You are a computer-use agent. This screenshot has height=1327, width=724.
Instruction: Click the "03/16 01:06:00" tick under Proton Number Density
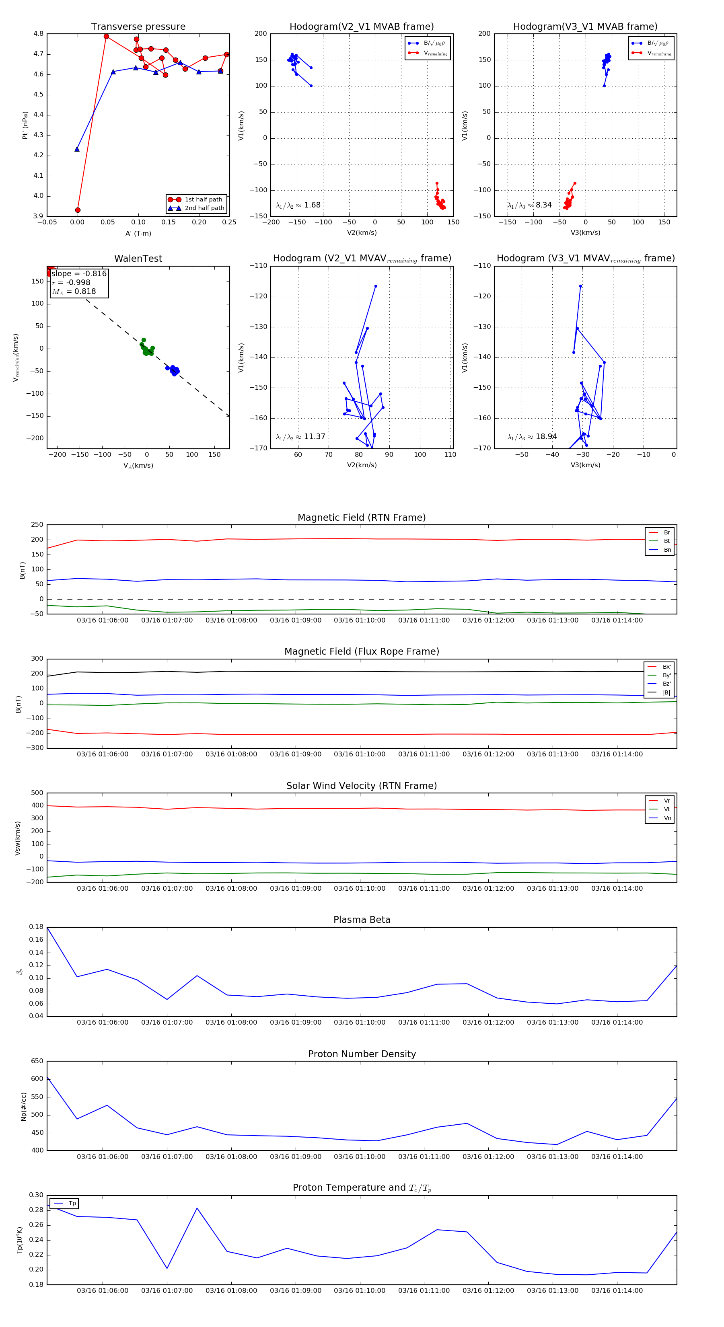click(103, 1157)
